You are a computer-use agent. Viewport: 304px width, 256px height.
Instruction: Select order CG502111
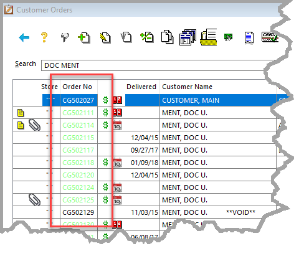(78, 113)
